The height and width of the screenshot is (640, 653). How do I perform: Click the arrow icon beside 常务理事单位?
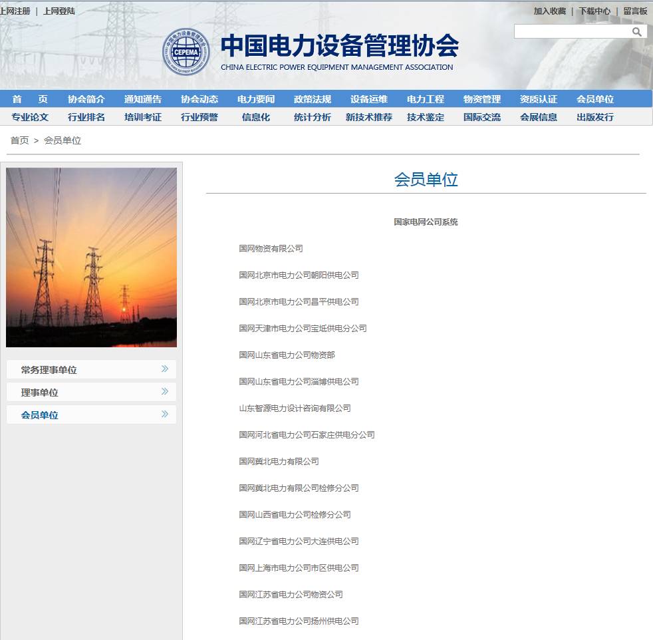click(x=165, y=369)
